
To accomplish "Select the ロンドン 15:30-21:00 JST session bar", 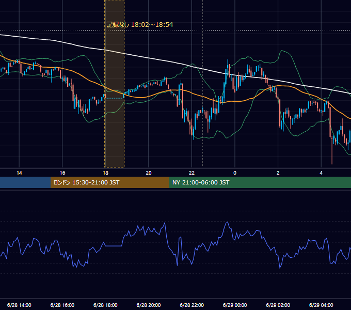I will pos(109,182).
